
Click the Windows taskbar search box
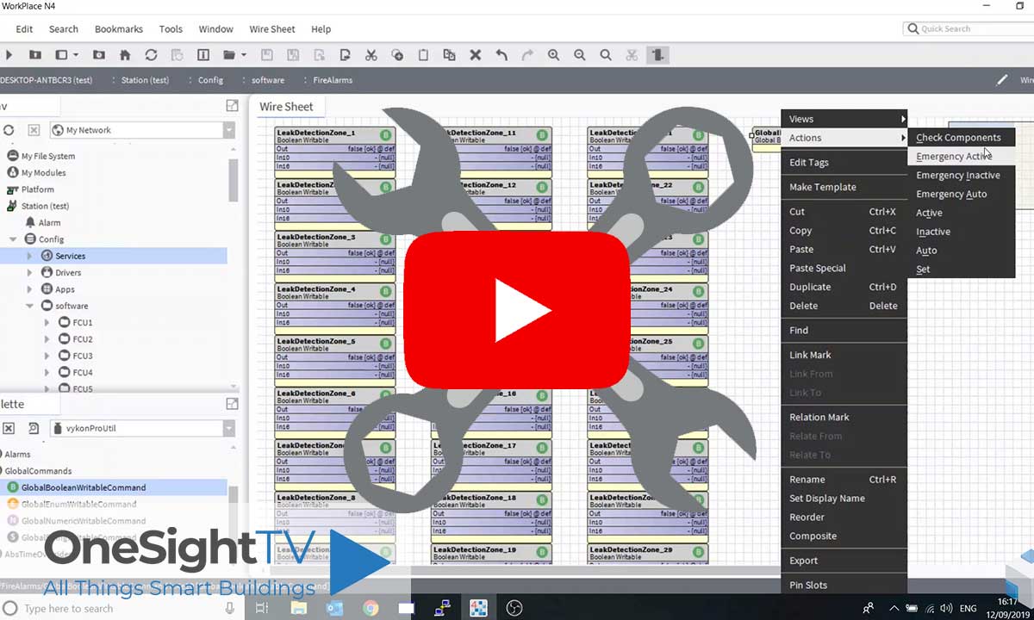point(121,608)
